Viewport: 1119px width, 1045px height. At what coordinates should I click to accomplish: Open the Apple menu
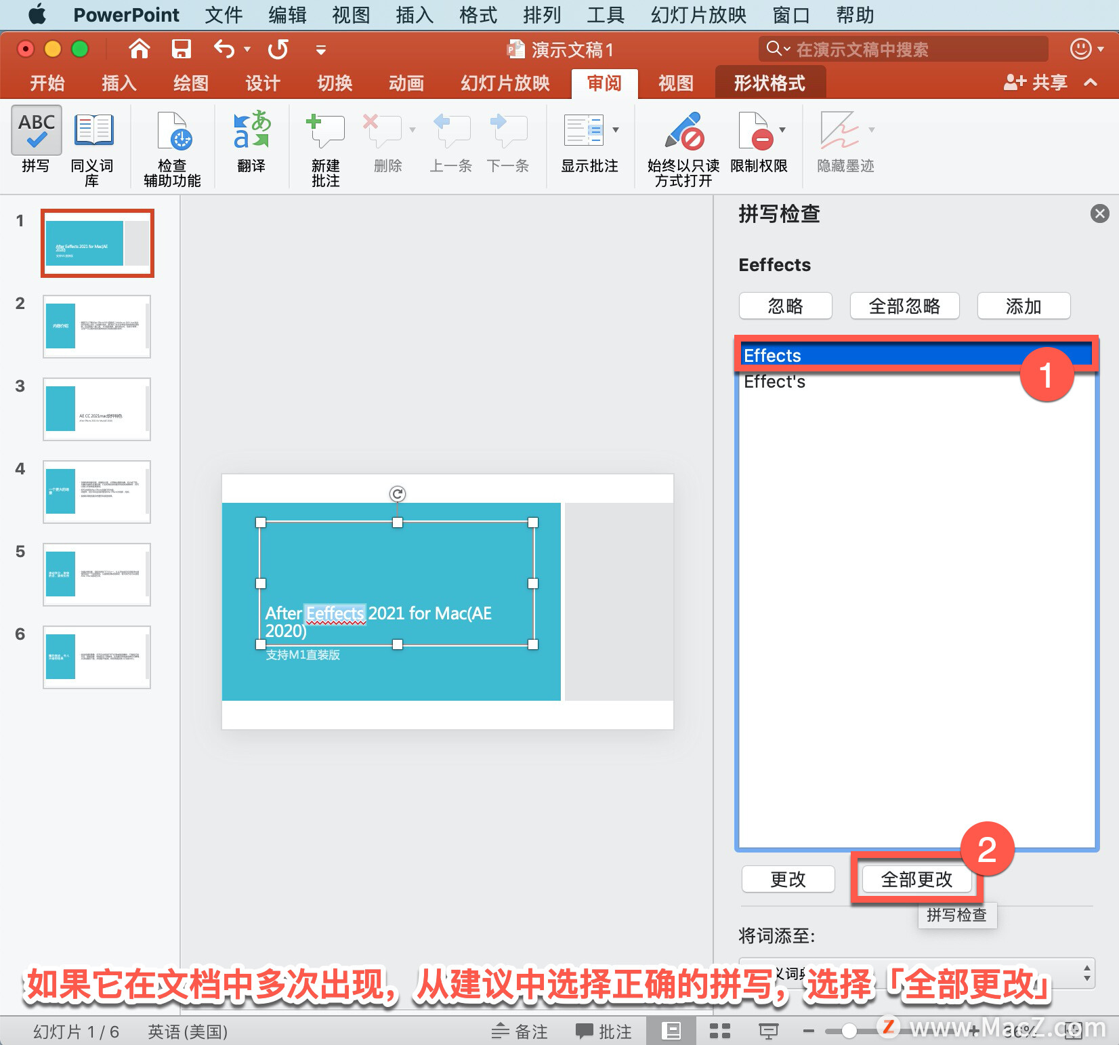point(37,14)
